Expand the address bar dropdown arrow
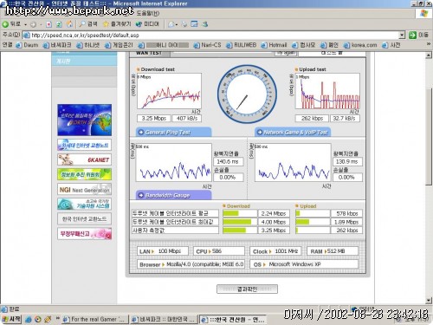The width and height of the screenshot is (433, 325). tap(402, 36)
